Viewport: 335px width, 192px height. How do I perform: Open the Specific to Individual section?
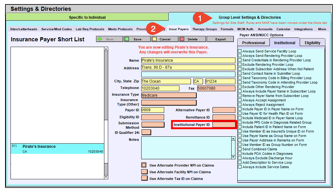coord(87,17)
